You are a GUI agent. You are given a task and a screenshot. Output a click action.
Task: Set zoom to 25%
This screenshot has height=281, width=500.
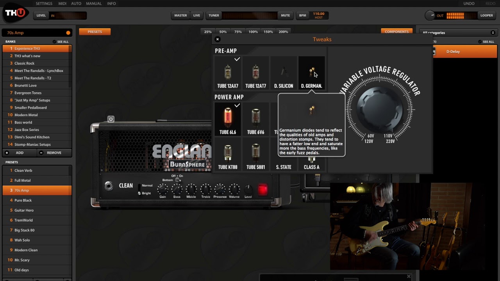click(208, 32)
